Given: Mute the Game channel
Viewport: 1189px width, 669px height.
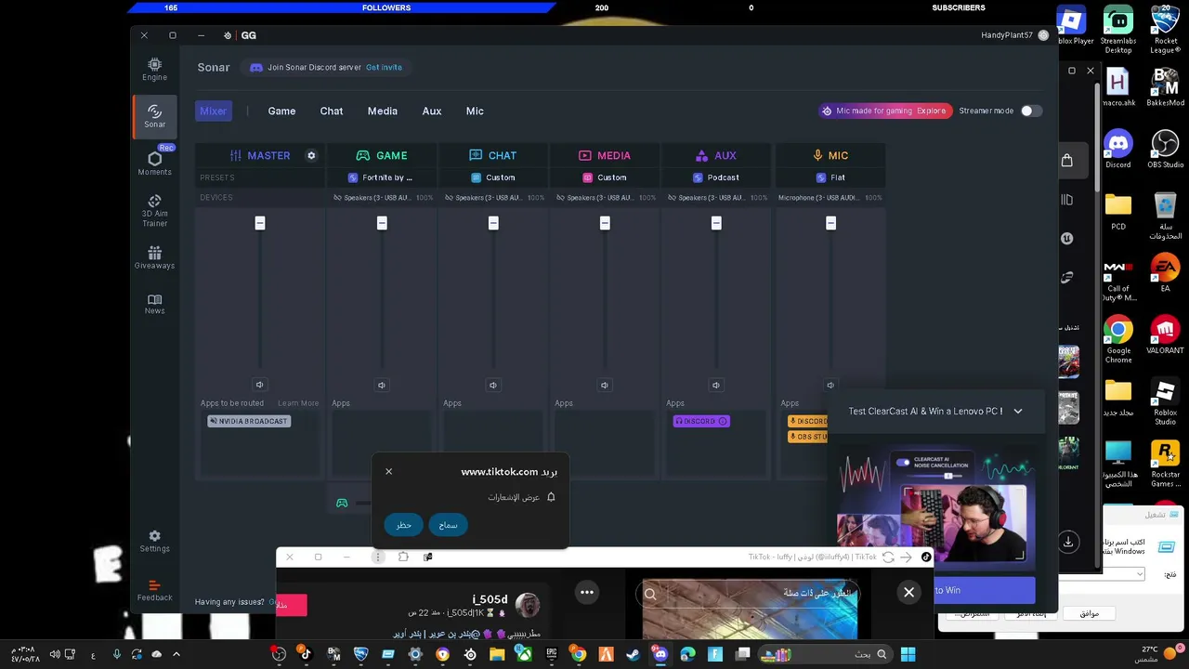Looking at the screenshot, I should tap(381, 385).
